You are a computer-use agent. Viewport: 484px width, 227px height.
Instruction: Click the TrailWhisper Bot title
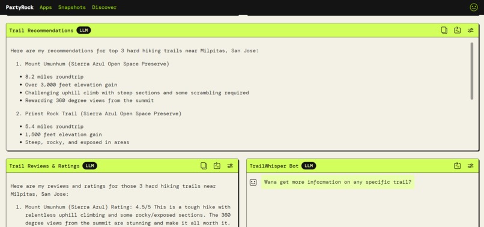coord(274,166)
